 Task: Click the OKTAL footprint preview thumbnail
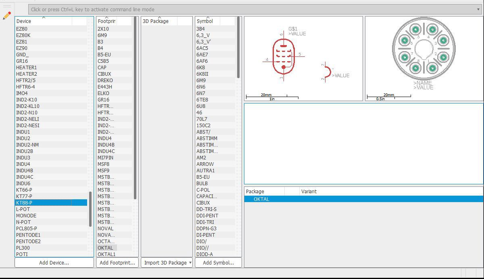424,58
